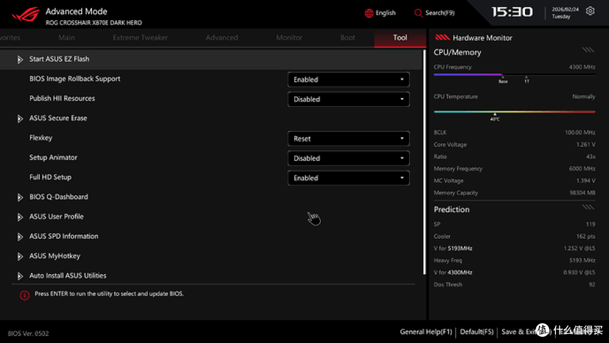Open Publish HII Resources dropdown
609x343 pixels.
[x=348, y=99]
